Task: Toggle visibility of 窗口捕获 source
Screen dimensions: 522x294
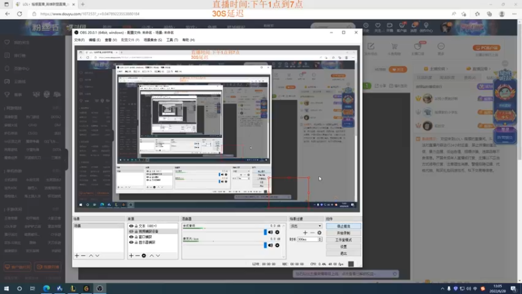Action: click(x=131, y=237)
